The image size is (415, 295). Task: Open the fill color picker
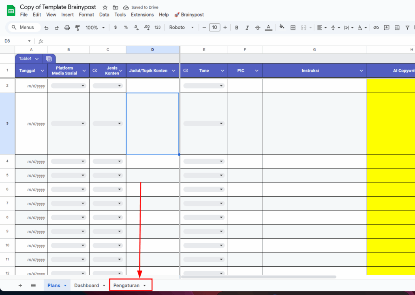(282, 28)
